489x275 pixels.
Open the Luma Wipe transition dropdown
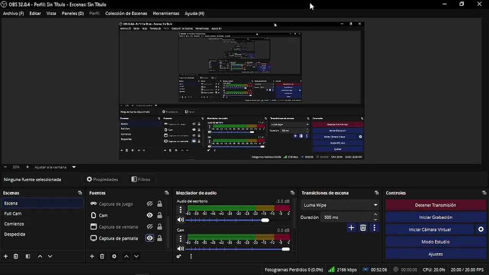click(x=340, y=205)
